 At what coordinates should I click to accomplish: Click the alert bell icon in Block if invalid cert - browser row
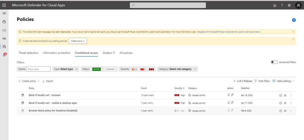click(x=229, y=95)
